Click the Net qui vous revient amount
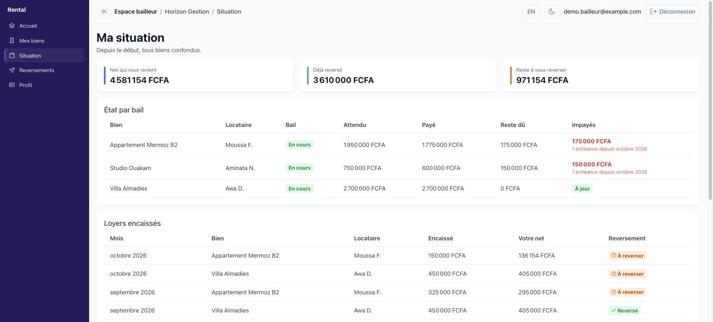The width and height of the screenshot is (713, 322). click(139, 80)
